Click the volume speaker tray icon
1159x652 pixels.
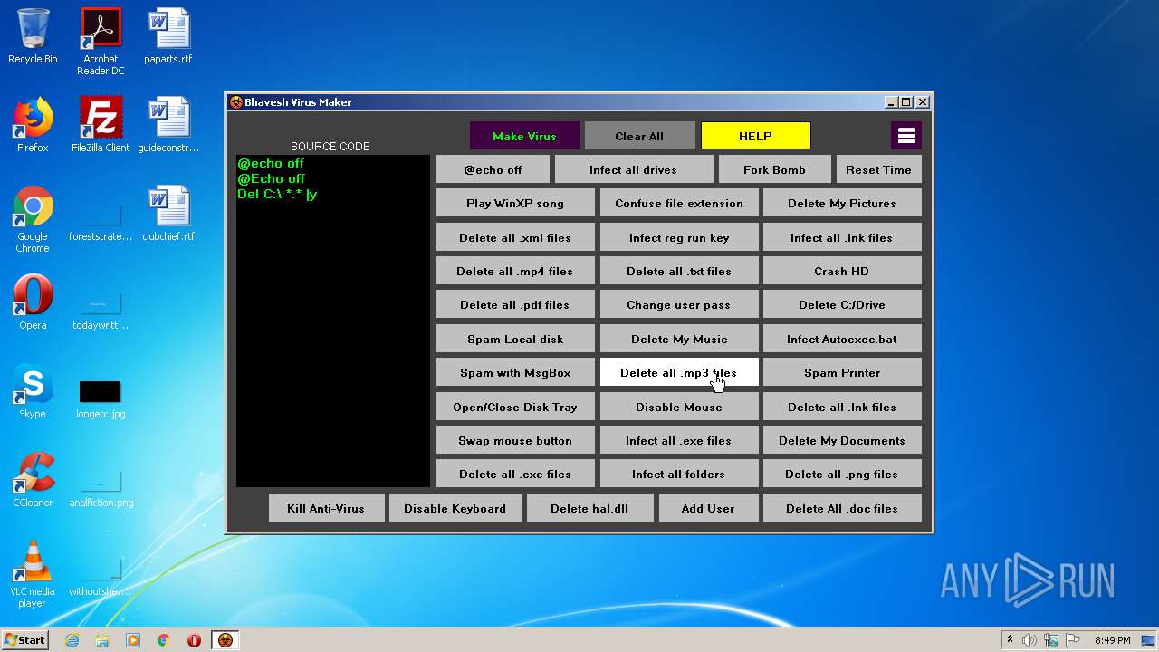click(1030, 640)
